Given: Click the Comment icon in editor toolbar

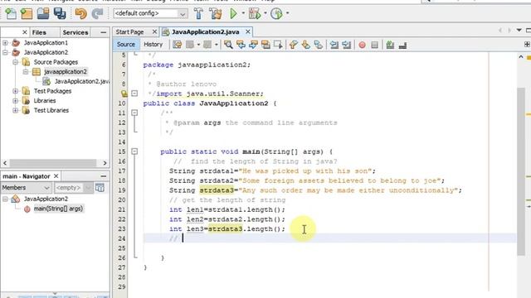Looking at the screenshot, I should 390,45.
